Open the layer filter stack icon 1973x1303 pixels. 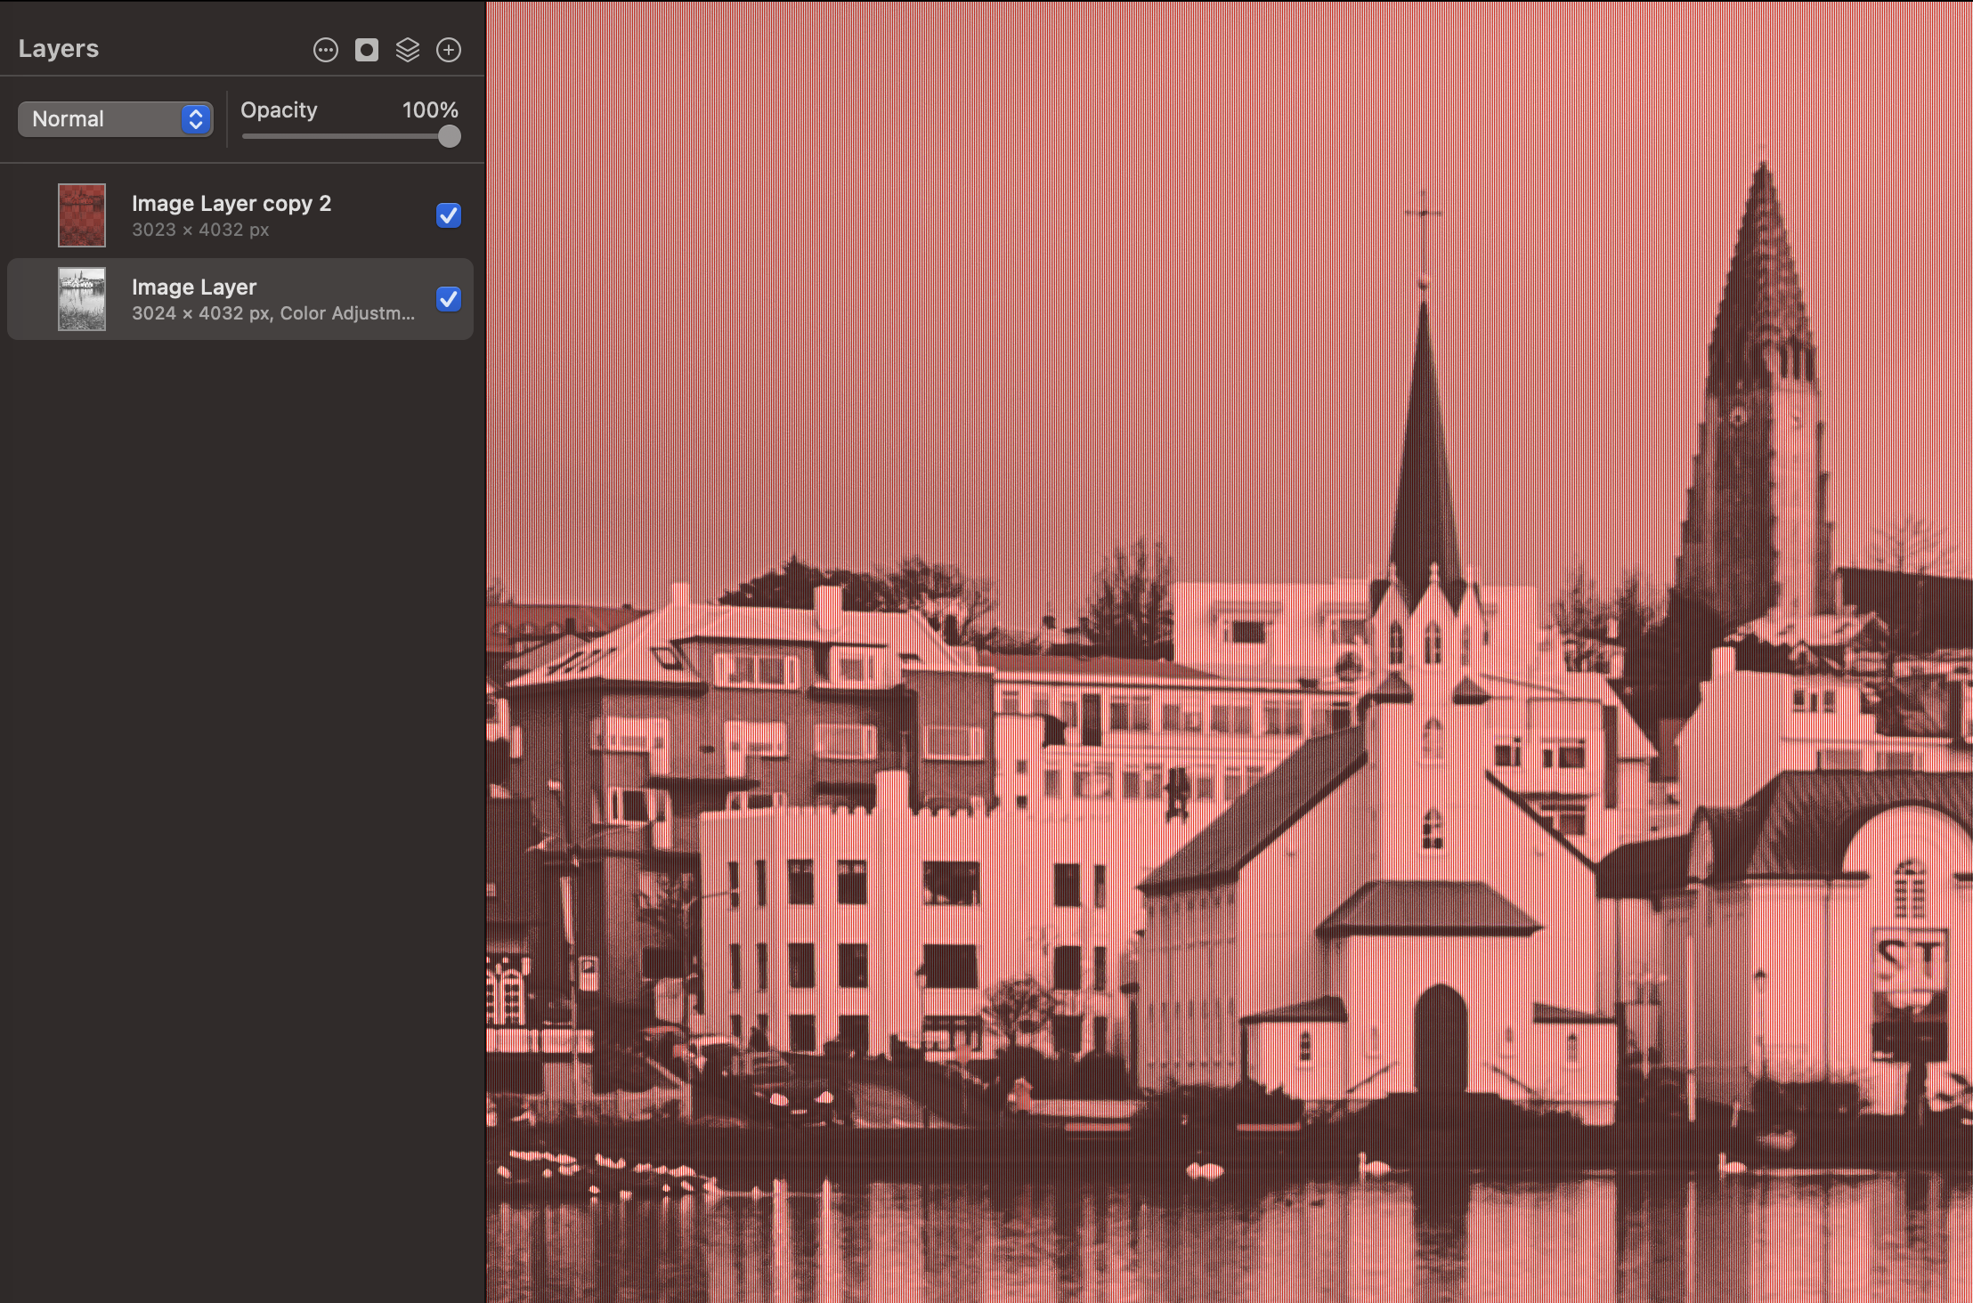pyautogui.click(x=408, y=50)
